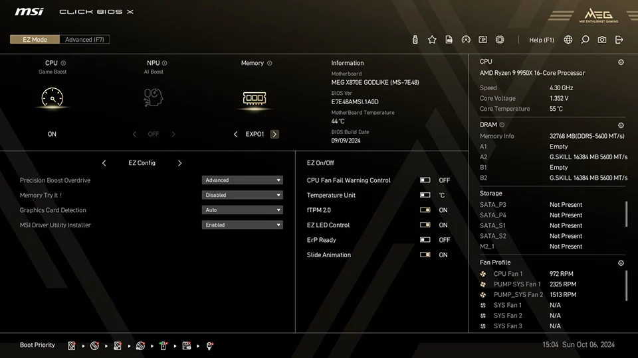The width and height of the screenshot is (638, 358).
Task: Click NPU AI Boost left arrow
Action: [134, 134]
